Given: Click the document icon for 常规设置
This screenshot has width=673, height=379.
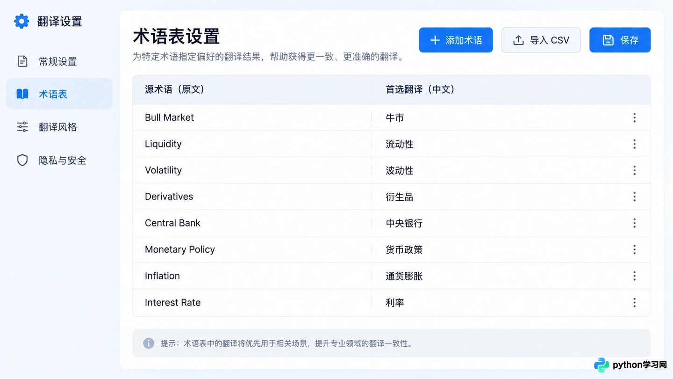Looking at the screenshot, I should (22, 61).
